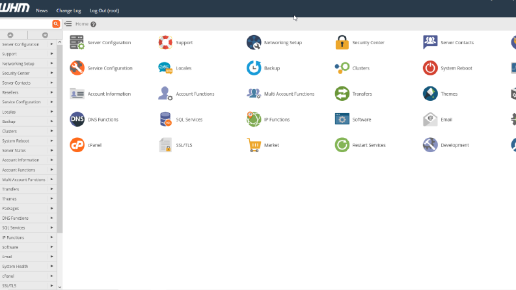Click Security Center label in main grid
The width and height of the screenshot is (516, 290).
[368, 42]
